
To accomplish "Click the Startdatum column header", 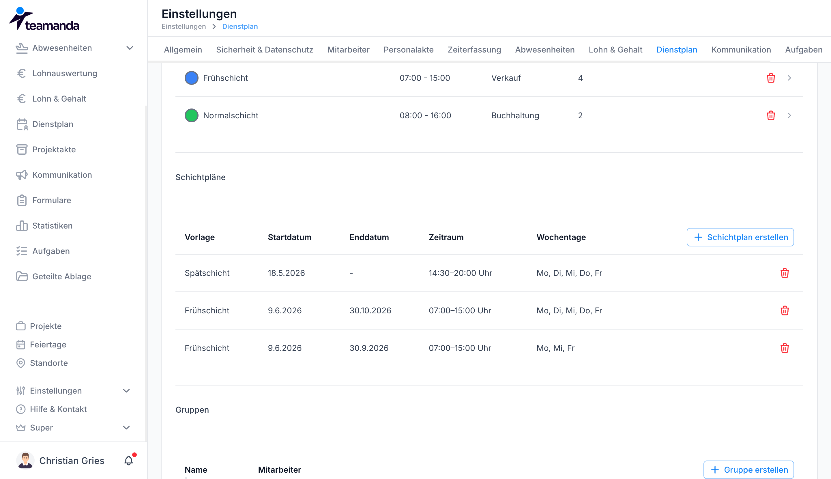I will click(289, 237).
